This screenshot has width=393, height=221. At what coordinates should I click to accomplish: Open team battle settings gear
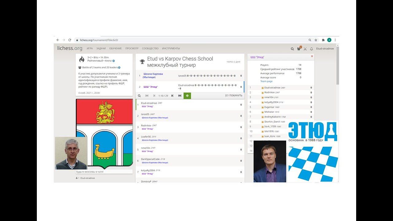(119, 68)
